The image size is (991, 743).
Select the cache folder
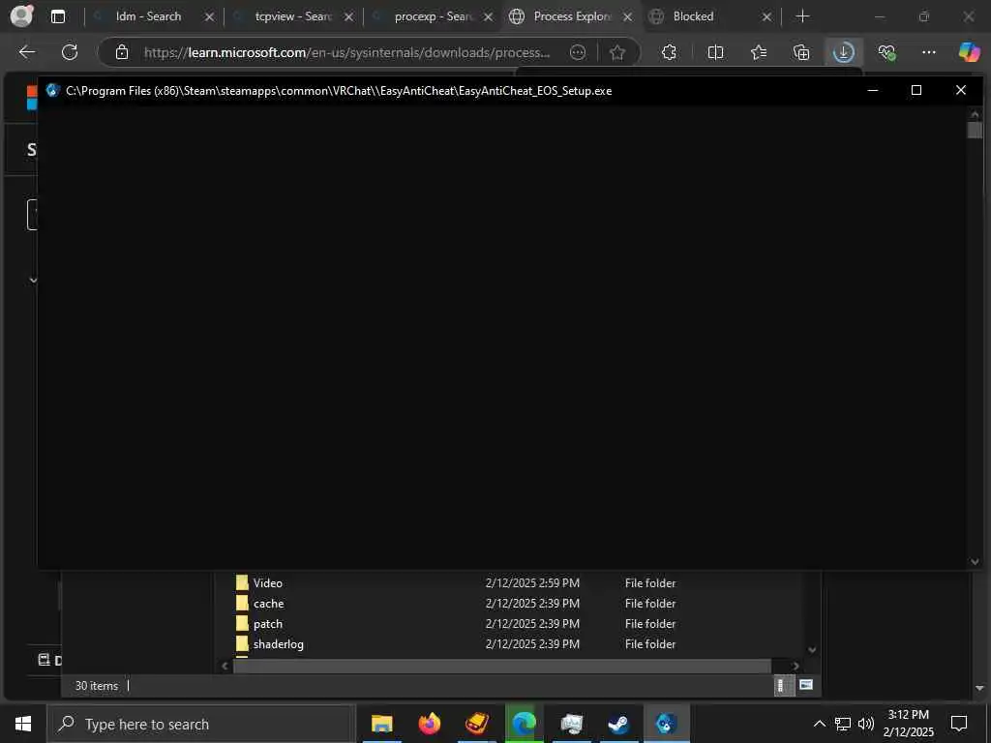(268, 604)
